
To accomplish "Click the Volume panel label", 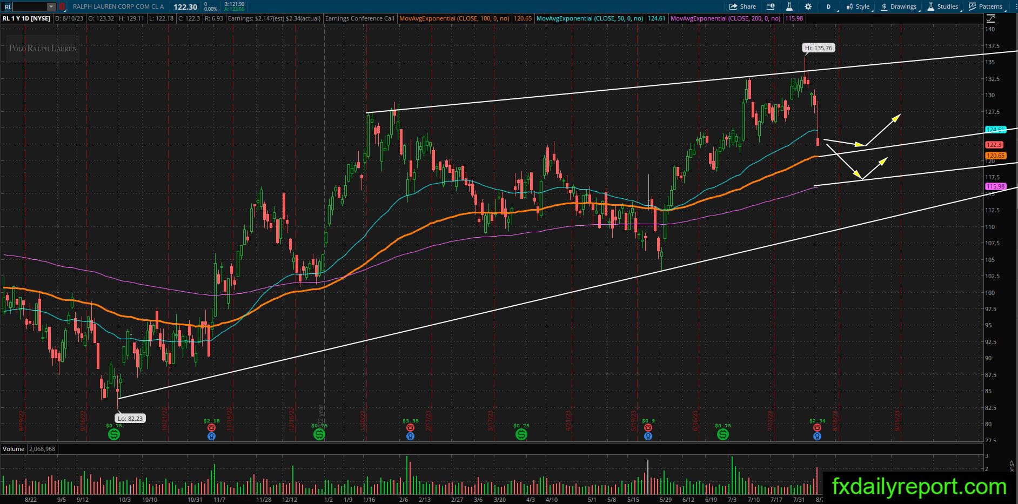I will pos(14,449).
